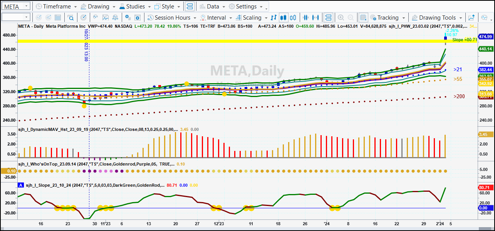
Task: Toggle stacked panels icon in second toolbar
Action: click(328, 18)
